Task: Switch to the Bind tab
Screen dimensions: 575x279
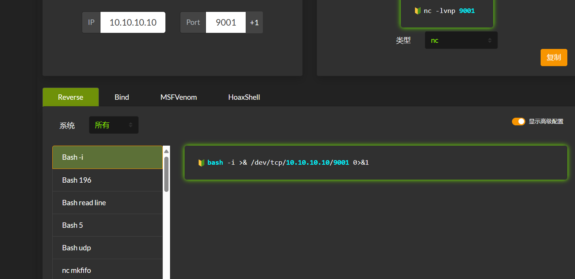Action: coord(122,97)
